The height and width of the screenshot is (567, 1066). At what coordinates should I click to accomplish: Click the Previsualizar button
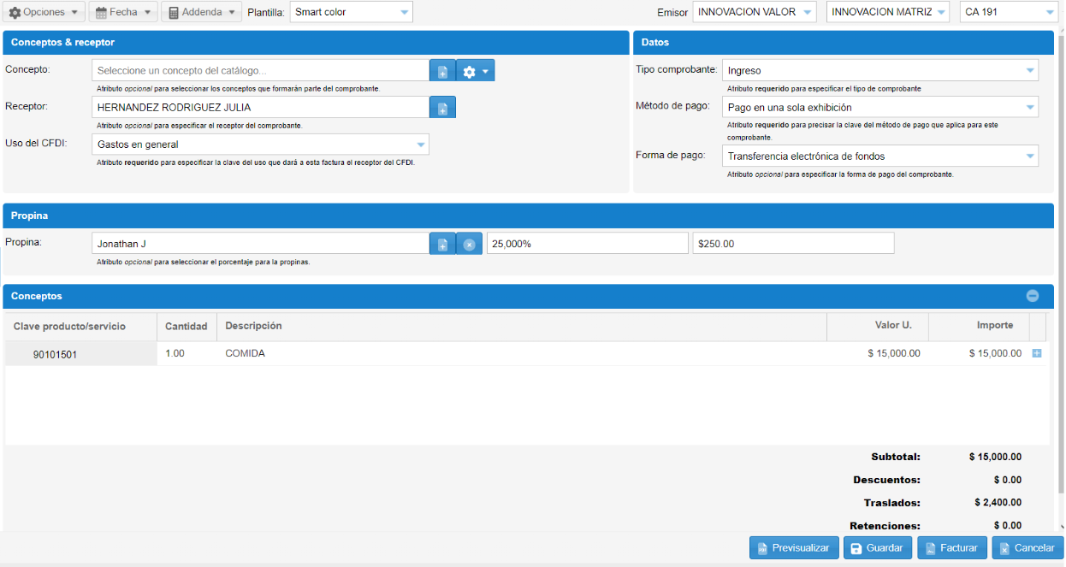(792, 548)
